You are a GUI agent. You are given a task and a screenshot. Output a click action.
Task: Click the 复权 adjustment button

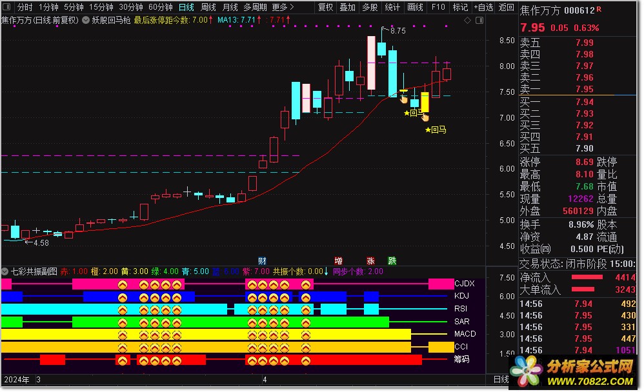pos(325,7)
